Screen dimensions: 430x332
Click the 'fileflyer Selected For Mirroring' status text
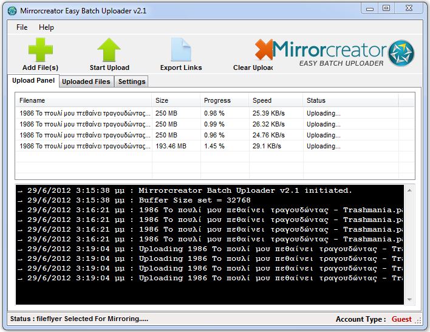click(92, 319)
